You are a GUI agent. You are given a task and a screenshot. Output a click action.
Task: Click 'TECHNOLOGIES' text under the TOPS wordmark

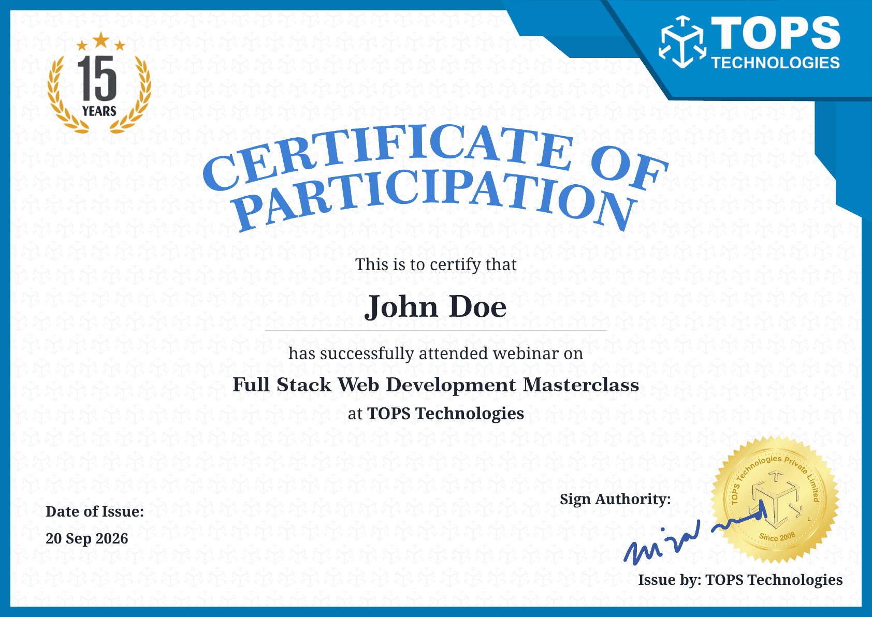coord(776,63)
